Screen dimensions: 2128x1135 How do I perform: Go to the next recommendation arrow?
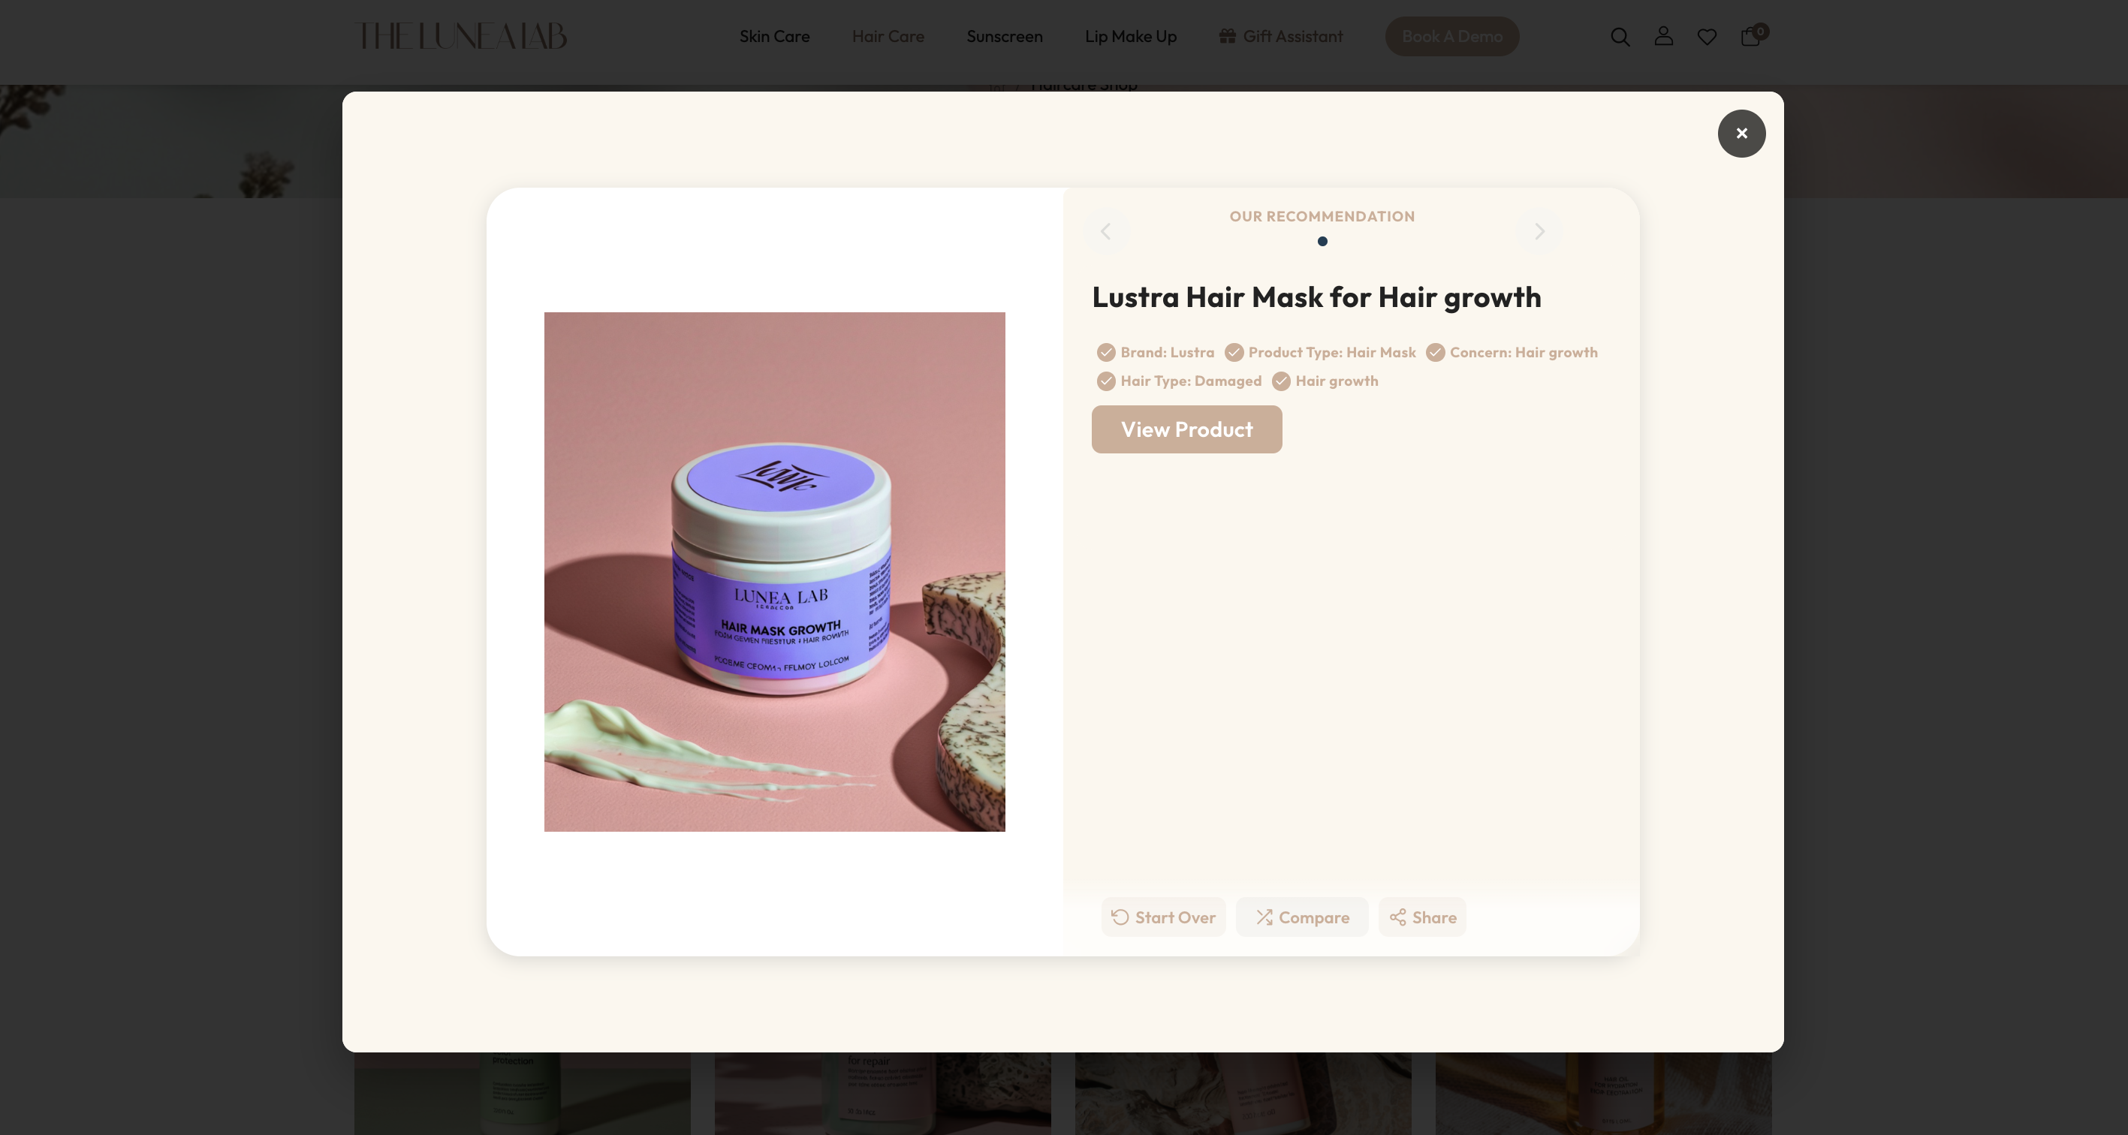(1539, 231)
